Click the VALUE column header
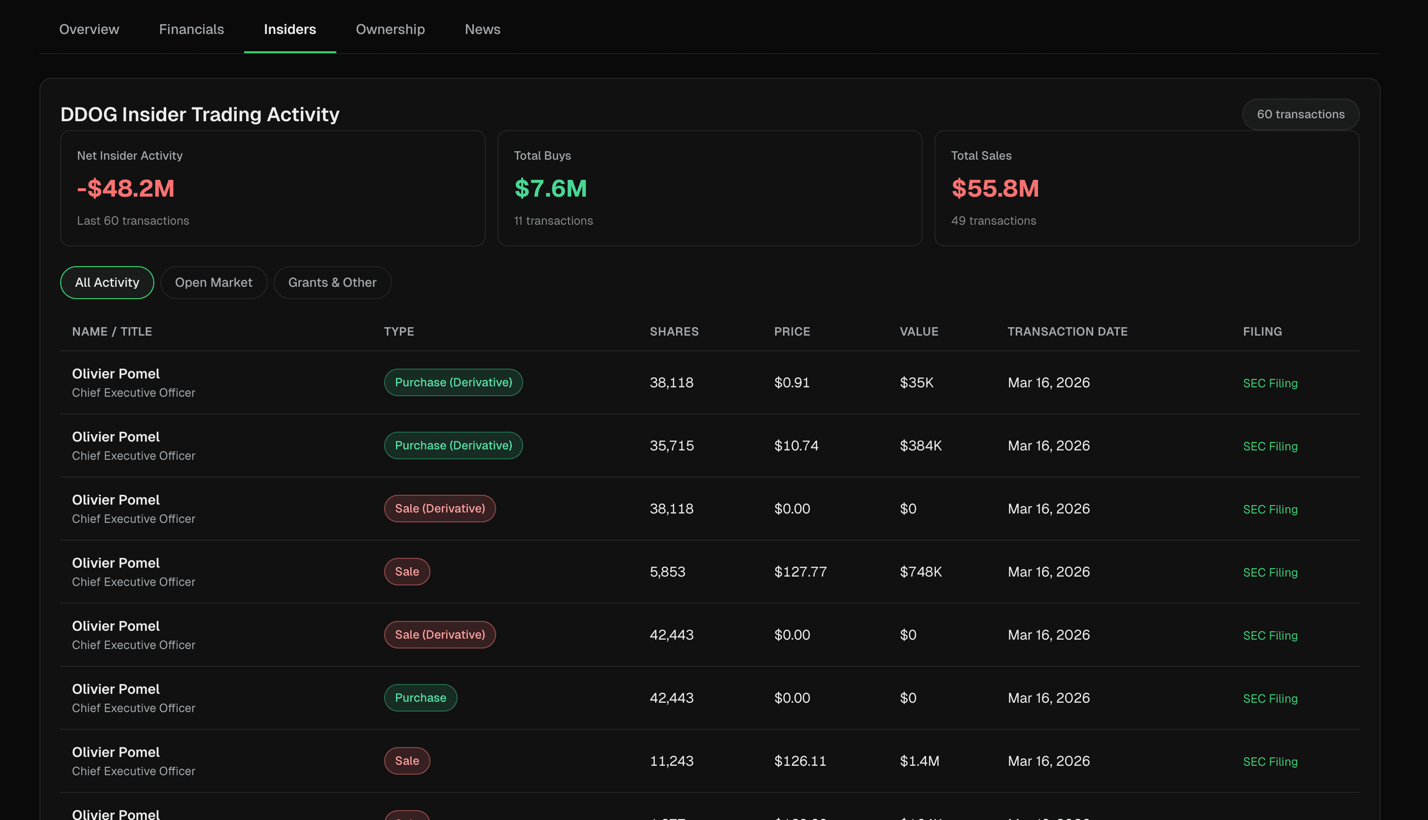Screen dimensions: 1428x820 [919, 332]
